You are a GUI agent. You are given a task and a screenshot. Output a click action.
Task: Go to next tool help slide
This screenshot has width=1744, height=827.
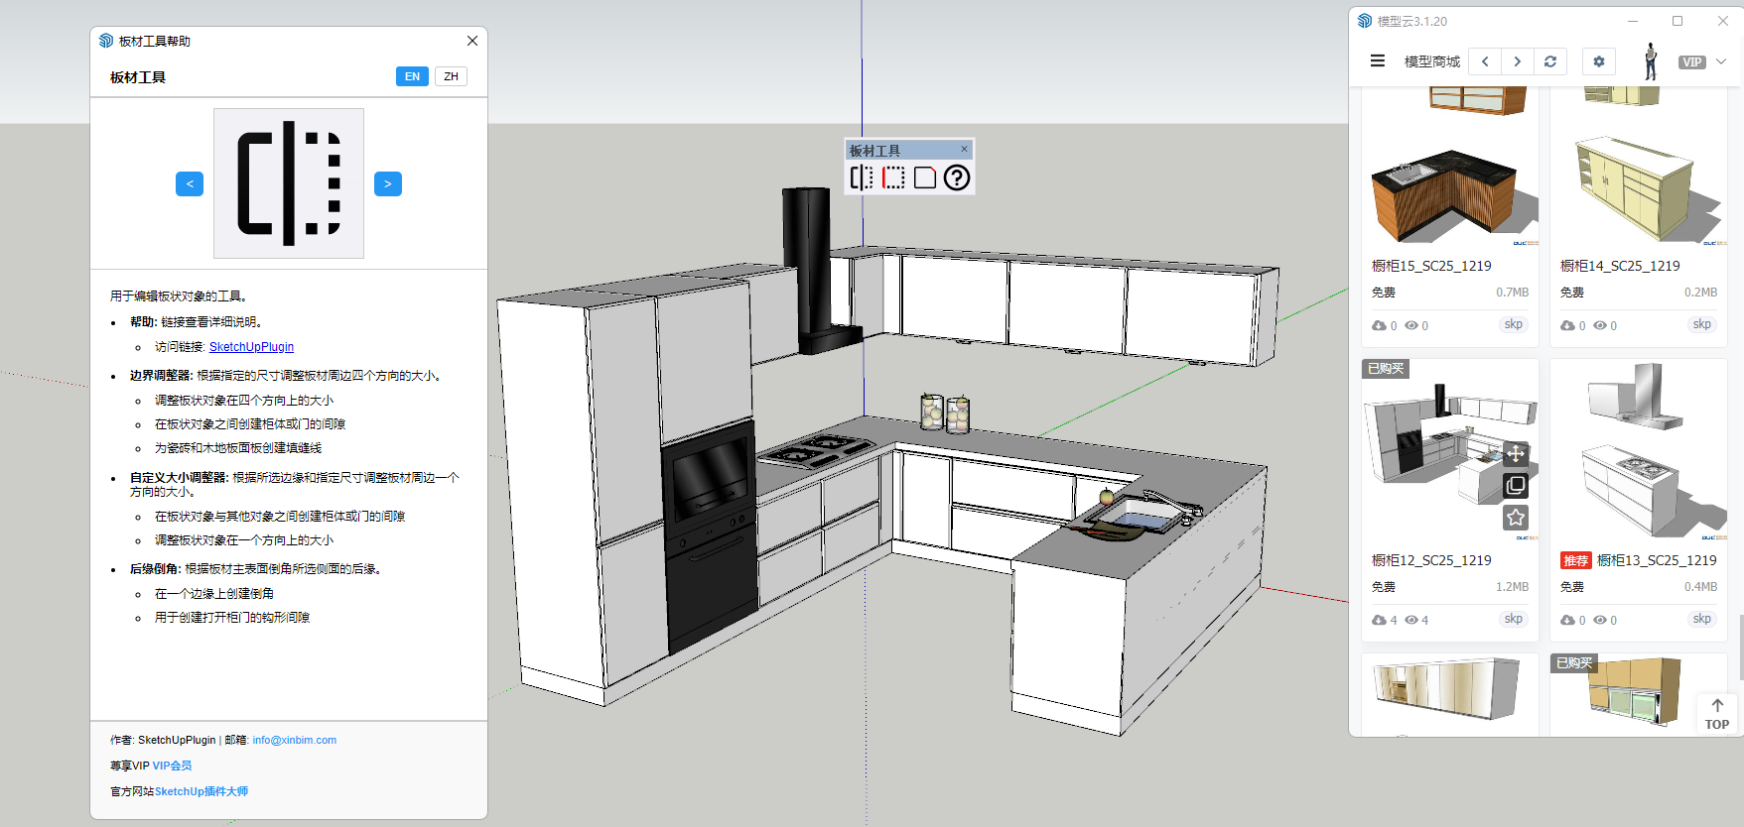[388, 183]
